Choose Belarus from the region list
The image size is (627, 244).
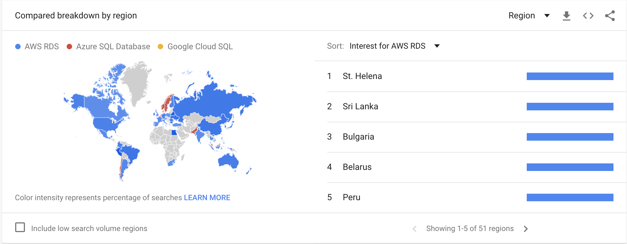coord(357,167)
